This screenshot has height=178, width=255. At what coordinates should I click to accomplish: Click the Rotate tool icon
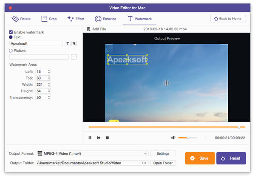pos(15,19)
